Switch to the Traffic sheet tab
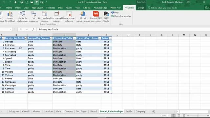 (x=129, y=111)
